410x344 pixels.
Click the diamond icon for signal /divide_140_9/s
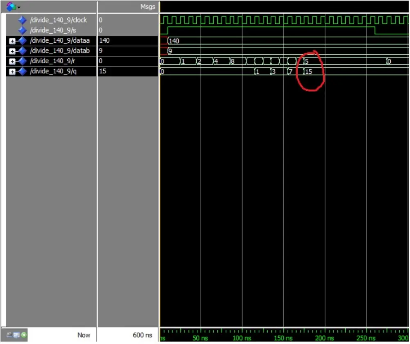pyautogui.click(x=23, y=30)
